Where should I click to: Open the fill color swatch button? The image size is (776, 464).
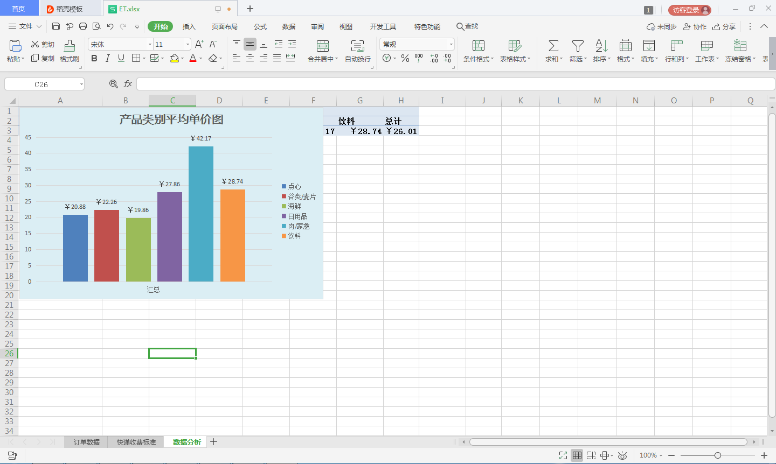(175, 58)
